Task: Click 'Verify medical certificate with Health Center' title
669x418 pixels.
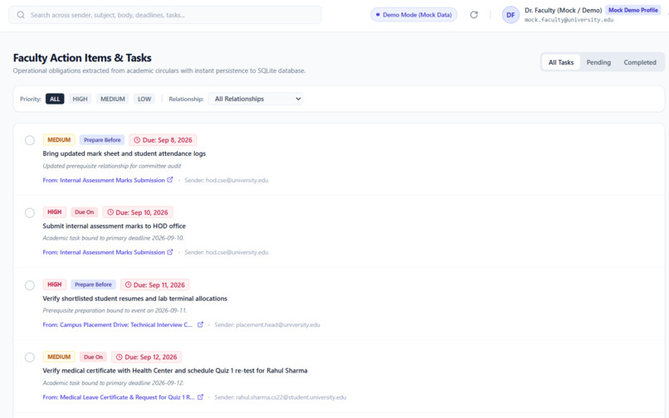Action: 175,371
